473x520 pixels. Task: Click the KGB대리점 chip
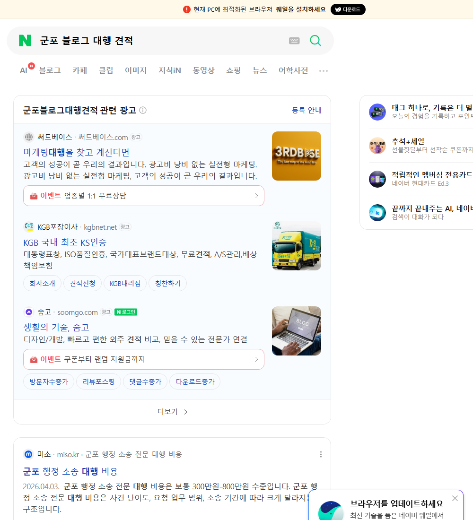point(125,283)
